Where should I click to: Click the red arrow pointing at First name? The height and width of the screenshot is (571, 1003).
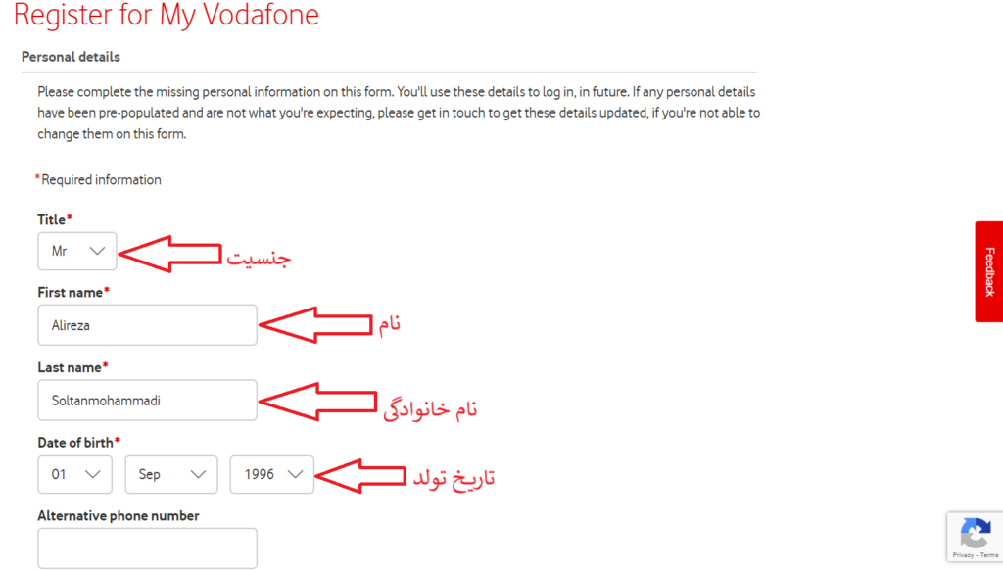316,324
